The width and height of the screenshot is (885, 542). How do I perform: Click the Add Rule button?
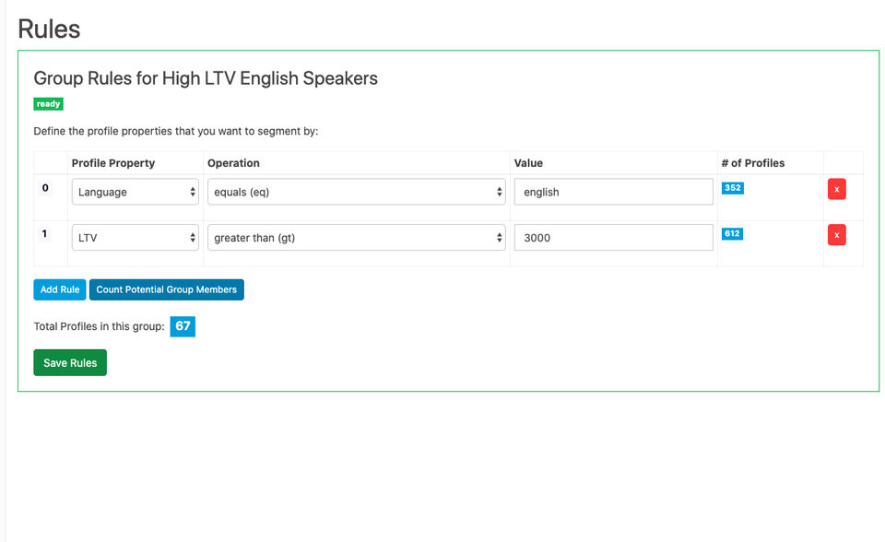(60, 289)
